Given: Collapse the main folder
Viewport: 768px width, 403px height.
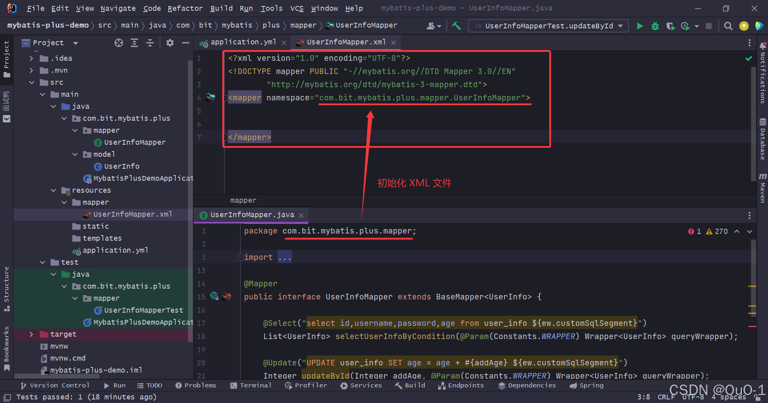Looking at the screenshot, I should 42,94.
